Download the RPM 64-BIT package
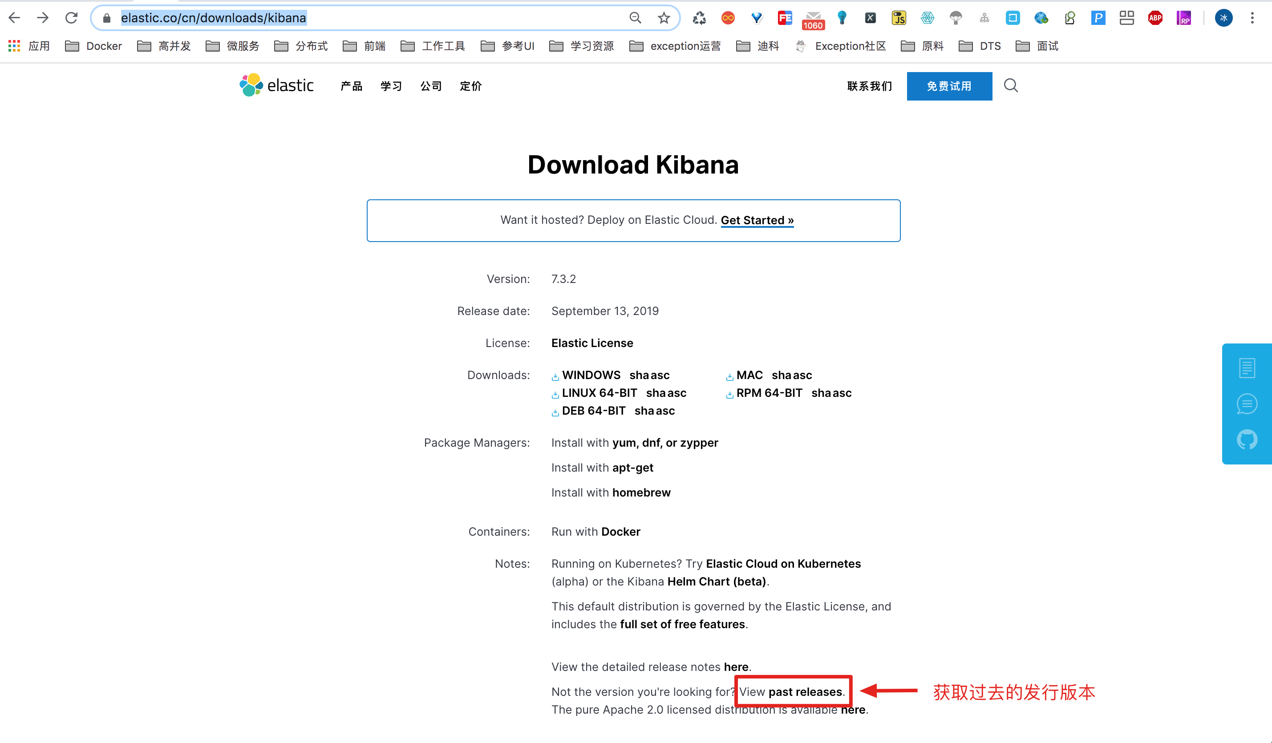 tap(769, 393)
